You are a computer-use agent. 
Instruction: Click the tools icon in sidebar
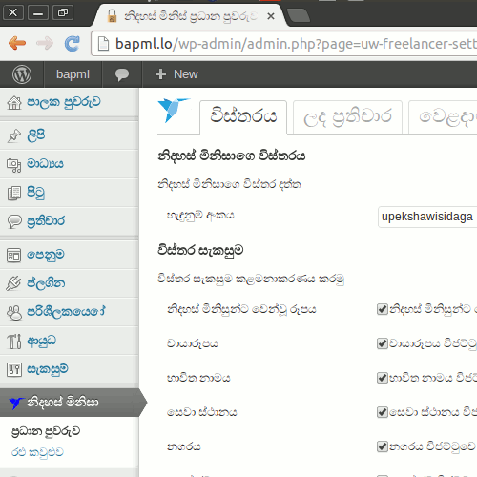pos(14,342)
